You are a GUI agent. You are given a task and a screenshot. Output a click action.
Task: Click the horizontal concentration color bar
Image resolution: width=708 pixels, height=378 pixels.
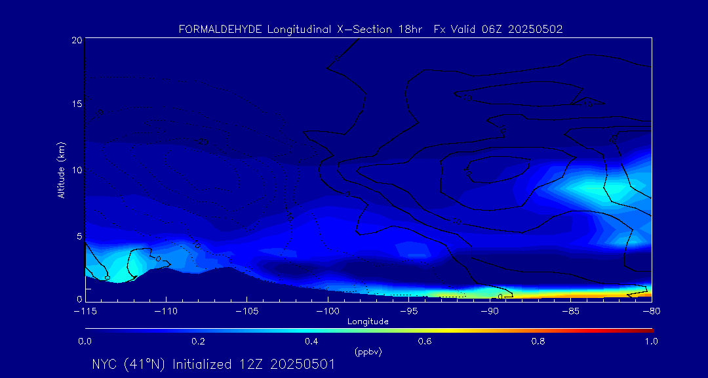coord(369,331)
